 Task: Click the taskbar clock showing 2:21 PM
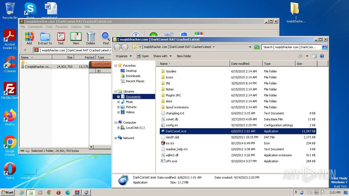point(335,192)
